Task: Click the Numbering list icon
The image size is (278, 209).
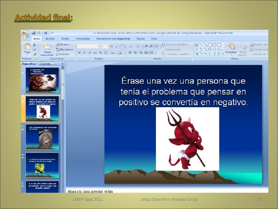Action: (139, 46)
